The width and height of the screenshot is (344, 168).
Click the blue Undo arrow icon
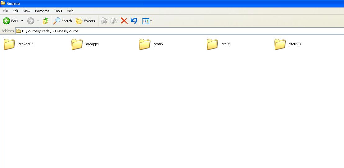coord(134,21)
